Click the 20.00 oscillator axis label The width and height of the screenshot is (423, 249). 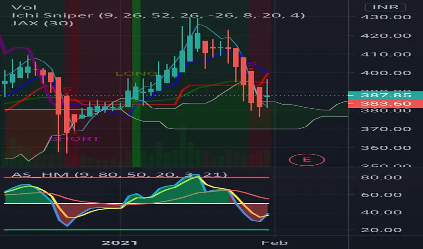click(x=381, y=230)
